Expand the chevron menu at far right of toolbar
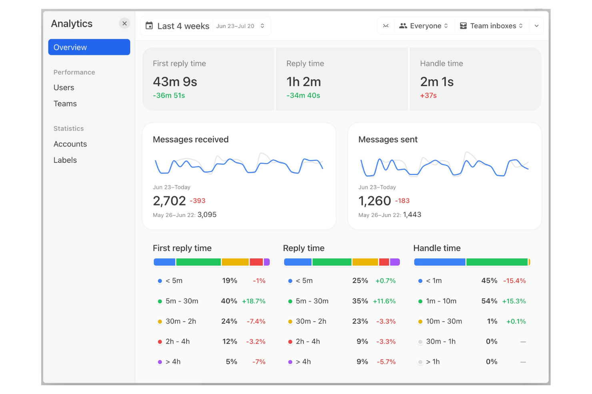The width and height of the screenshot is (592, 394). [536, 26]
